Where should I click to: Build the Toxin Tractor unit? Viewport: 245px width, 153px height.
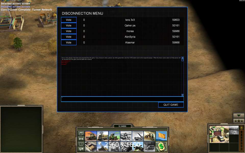pos(114,136)
